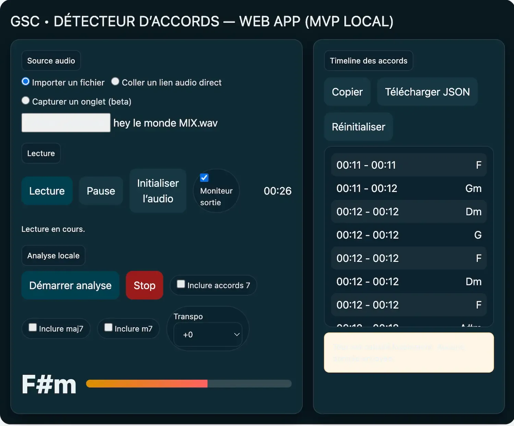Click the first F chord timeline entry

tap(408, 165)
